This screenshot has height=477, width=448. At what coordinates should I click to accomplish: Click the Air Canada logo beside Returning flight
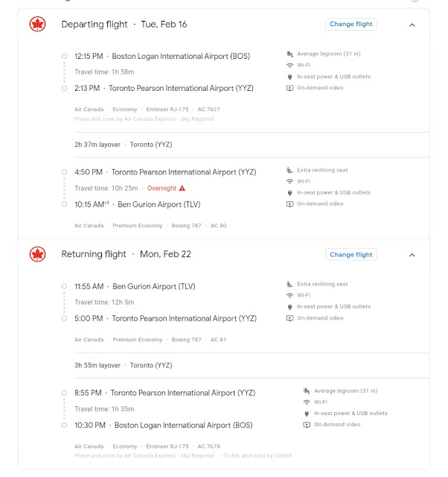[x=37, y=254]
